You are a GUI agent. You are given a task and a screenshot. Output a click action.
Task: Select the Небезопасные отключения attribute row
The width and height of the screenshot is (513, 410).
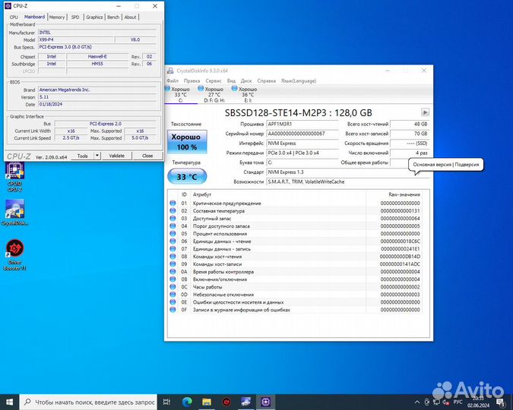pyautogui.click(x=294, y=295)
